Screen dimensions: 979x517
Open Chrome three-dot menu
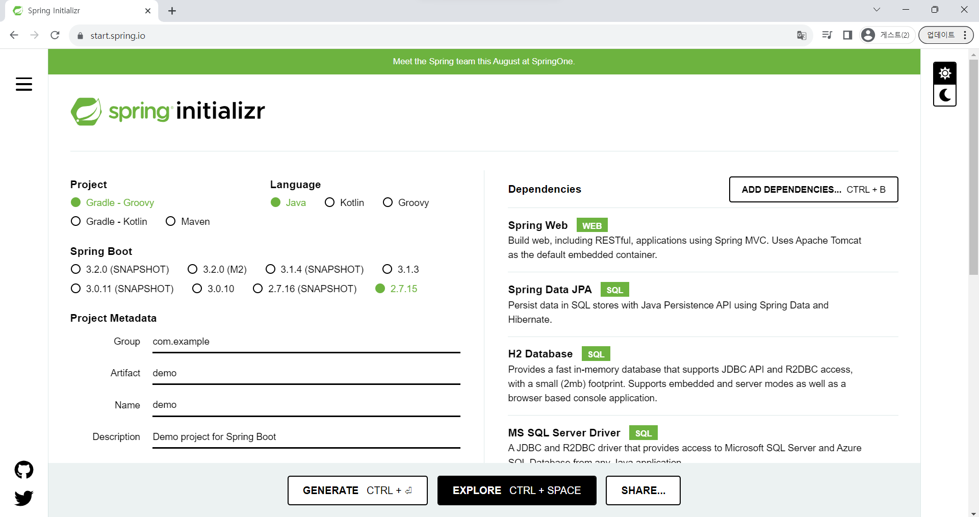click(x=965, y=35)
